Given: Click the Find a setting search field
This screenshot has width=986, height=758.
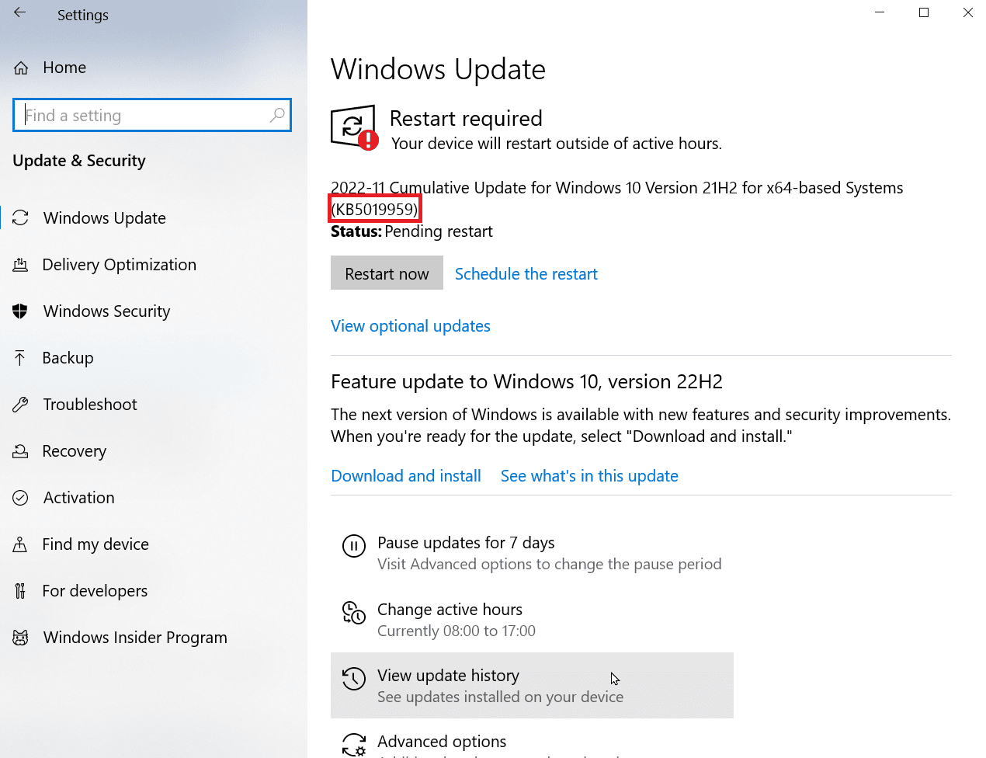Looking at the screenshot, I should tap(151, 114).
